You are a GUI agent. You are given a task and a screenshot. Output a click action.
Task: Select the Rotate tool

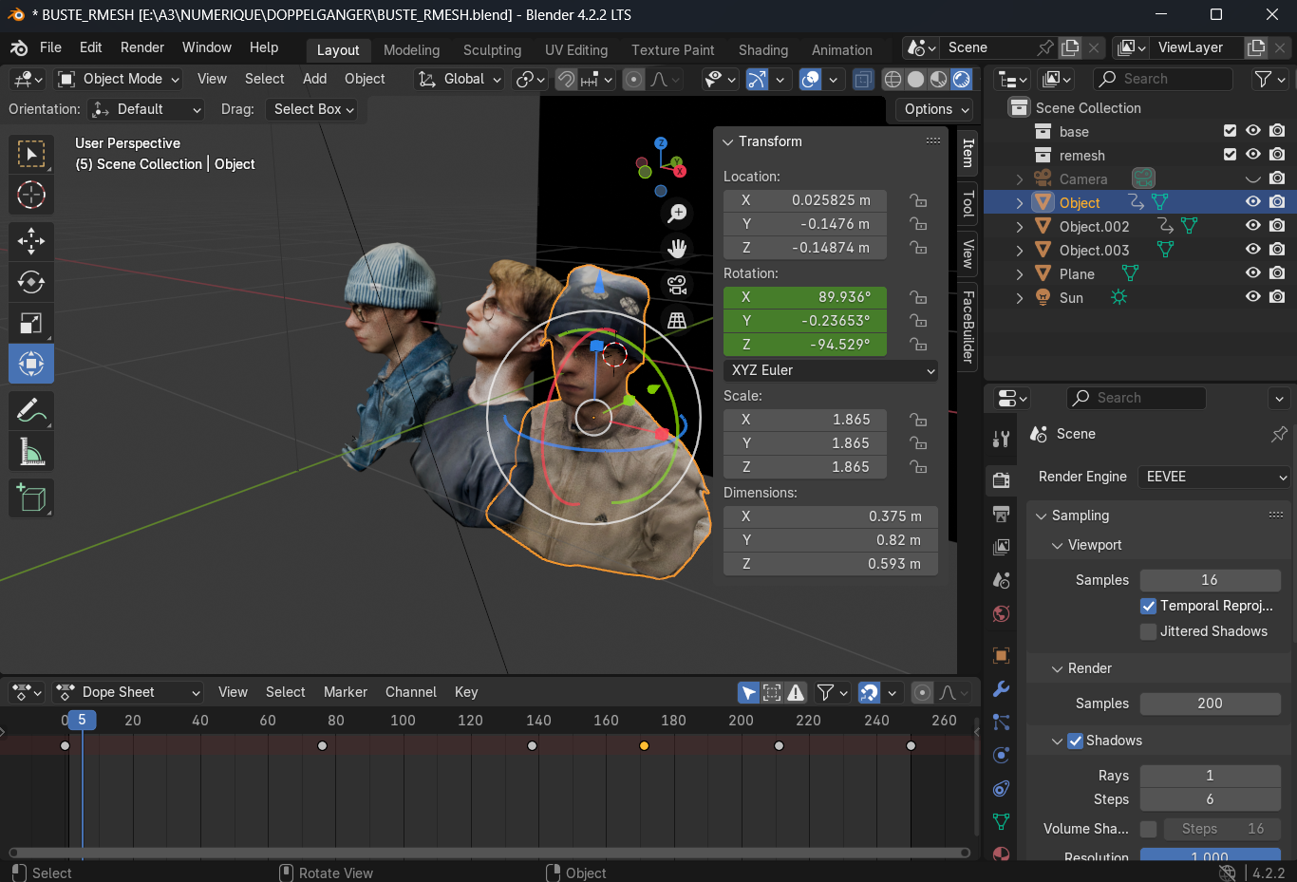(x=30, y=281)
